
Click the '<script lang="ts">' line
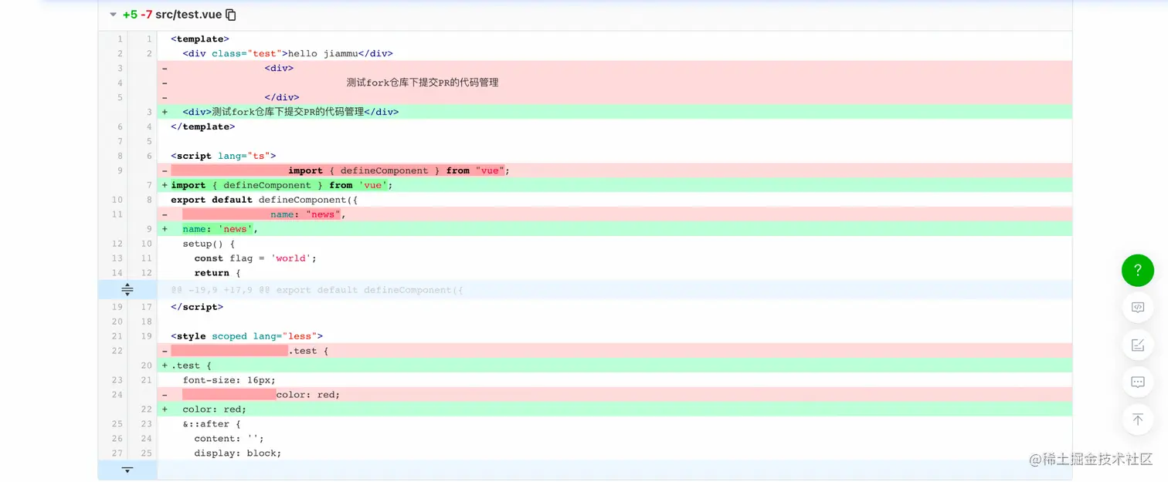click(614, 156)
